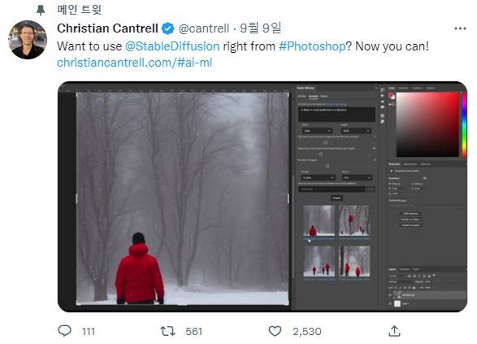This screenshot has height=344, width=477.
Task: Click the blue verified badge
Action: [167, 28]
